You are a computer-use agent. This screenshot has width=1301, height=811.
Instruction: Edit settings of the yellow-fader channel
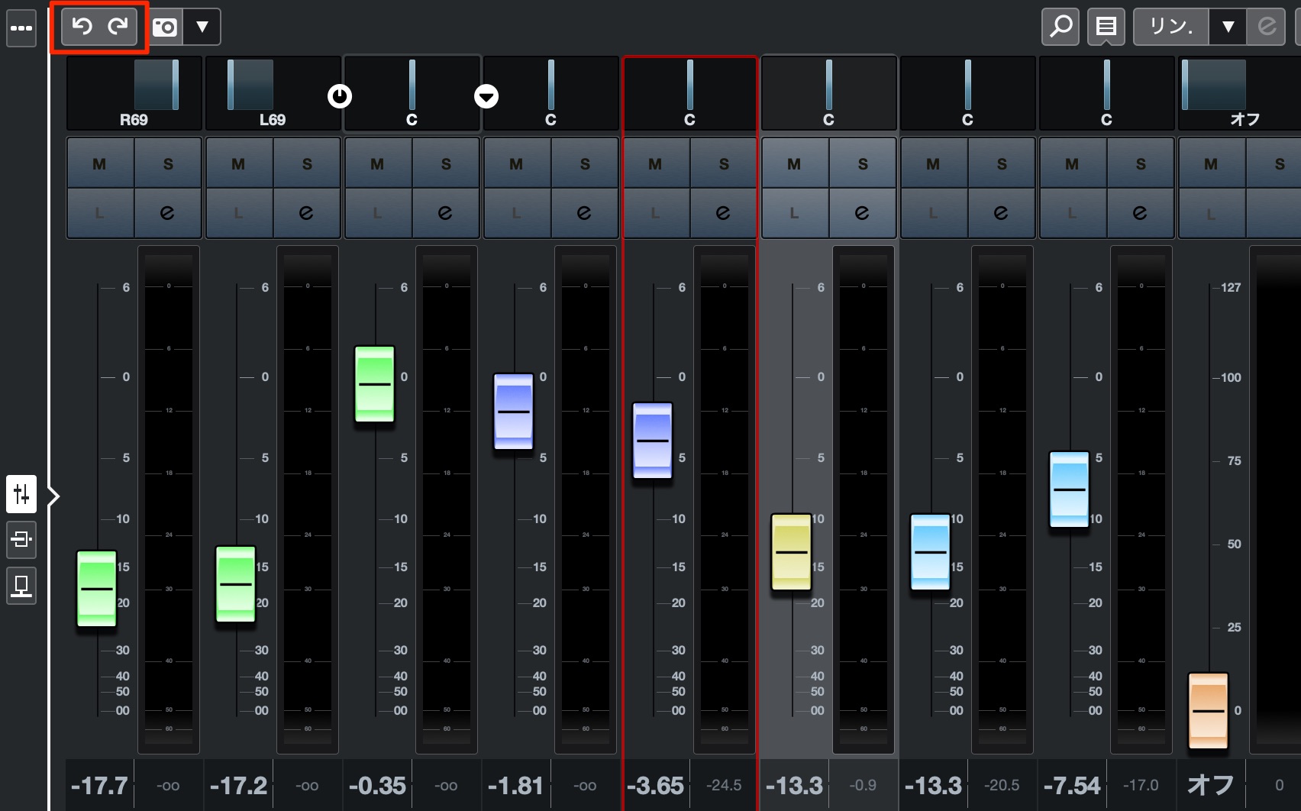point(863,213)
